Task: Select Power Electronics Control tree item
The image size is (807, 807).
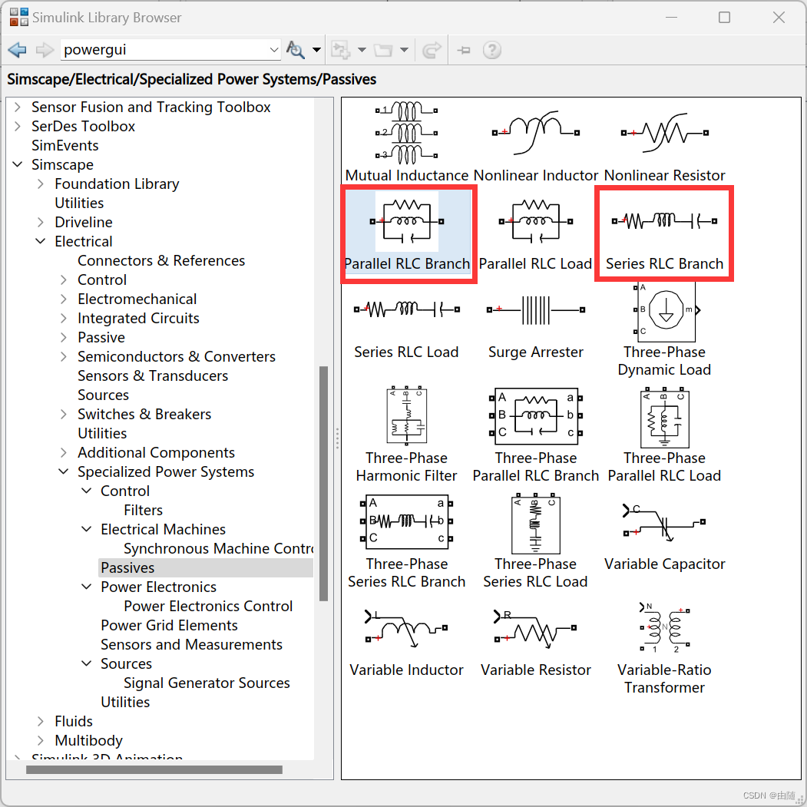Action: pos(208,607)
